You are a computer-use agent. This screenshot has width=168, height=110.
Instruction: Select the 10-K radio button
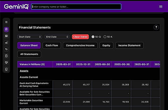click(x=105, y=37)
